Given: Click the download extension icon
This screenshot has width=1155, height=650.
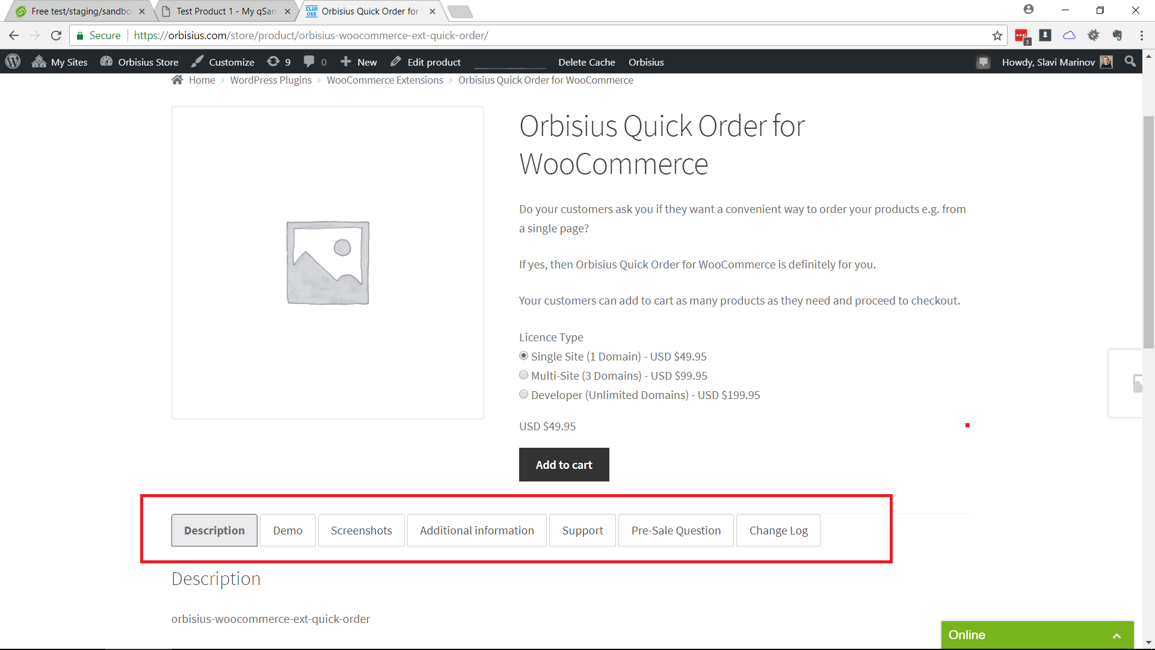Looking at the screenshot, I should [1046, 36].
